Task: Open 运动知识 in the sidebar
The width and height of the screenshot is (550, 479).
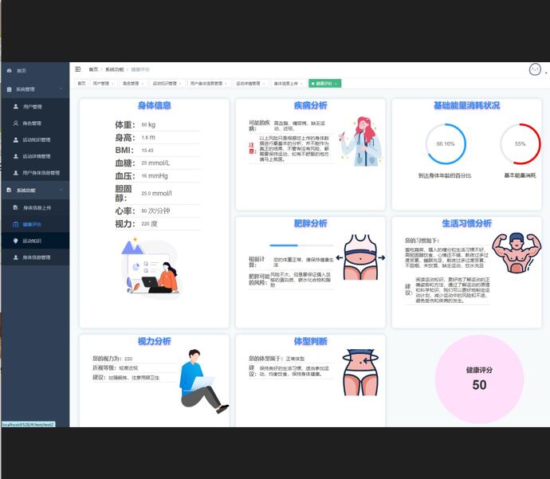Action: click(35, 241)
